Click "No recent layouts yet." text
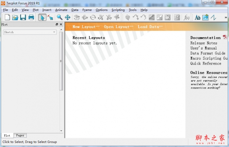This screenshot has width=229, height=147. click(95, 43)
